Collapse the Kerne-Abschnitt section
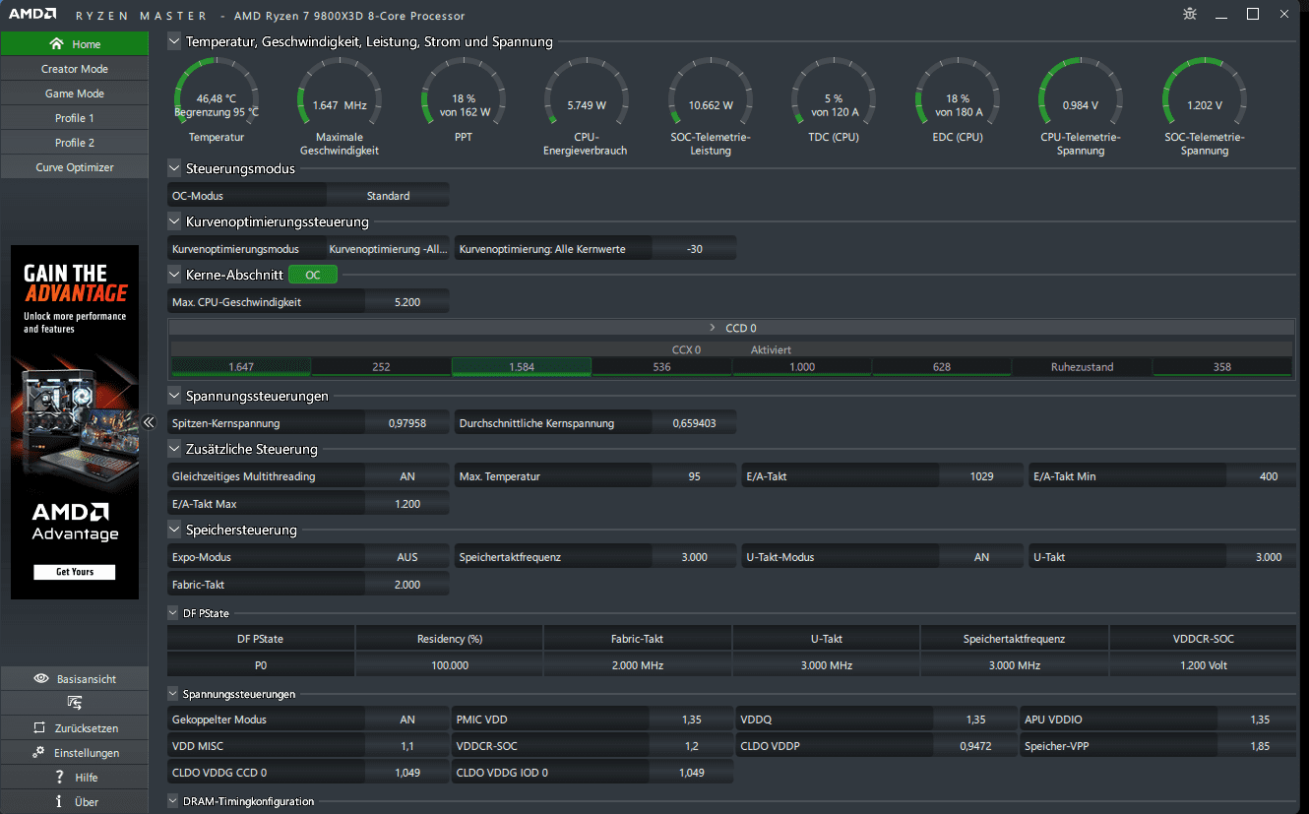Image resolution: width=1309 pixels, height=814 pixels. point(175,275)
